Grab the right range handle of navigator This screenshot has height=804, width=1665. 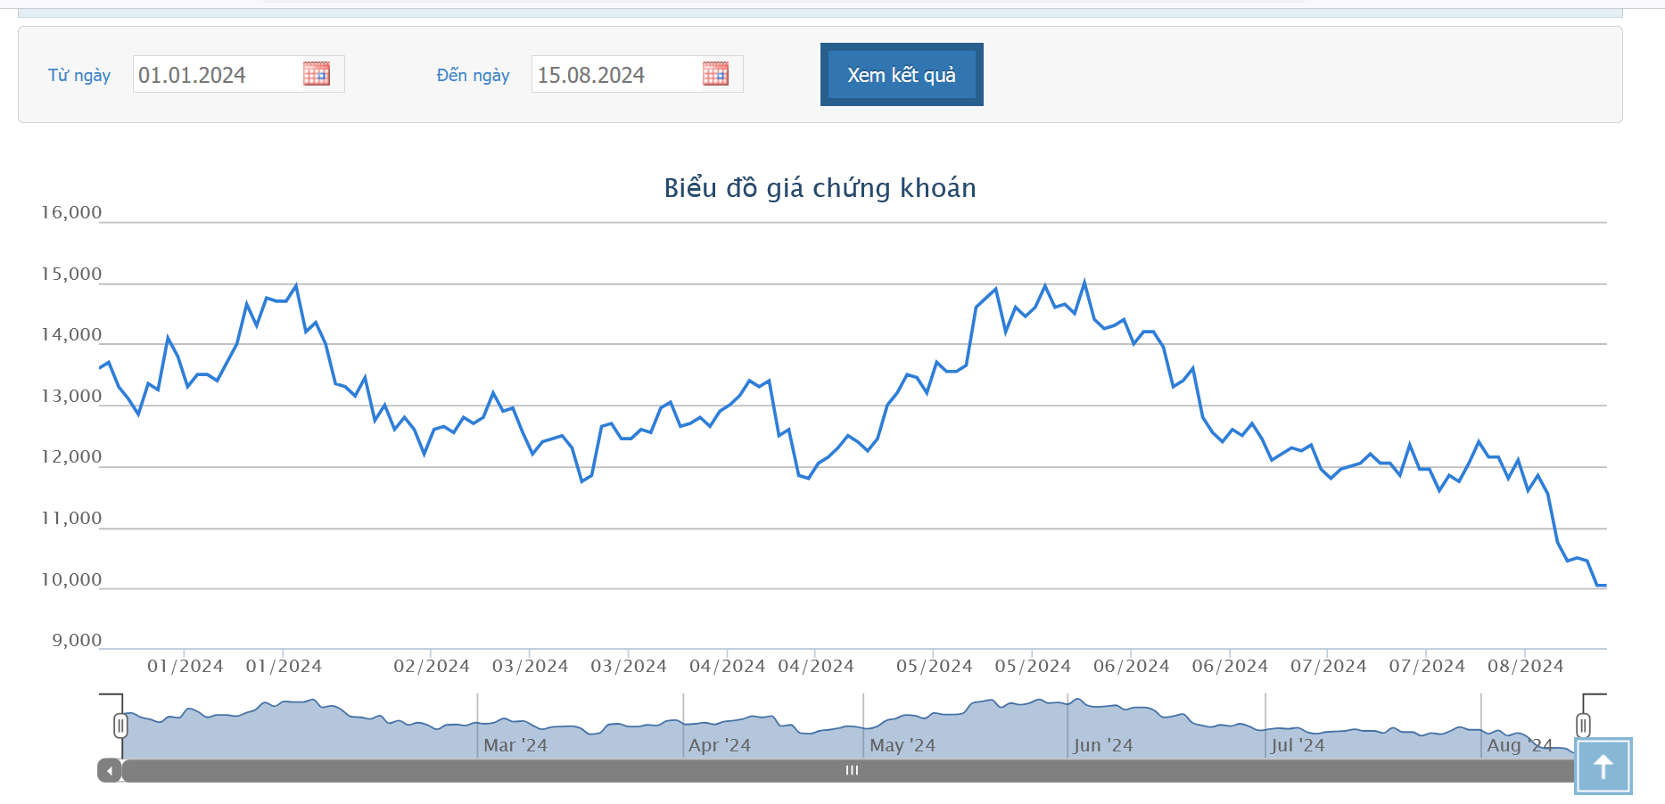(x=1583, y=726)
